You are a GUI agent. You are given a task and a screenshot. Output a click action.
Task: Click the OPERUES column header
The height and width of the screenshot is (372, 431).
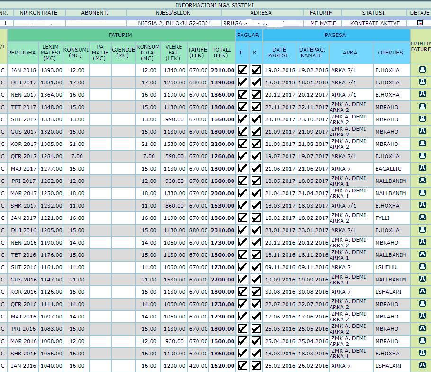tap(390, 53)
